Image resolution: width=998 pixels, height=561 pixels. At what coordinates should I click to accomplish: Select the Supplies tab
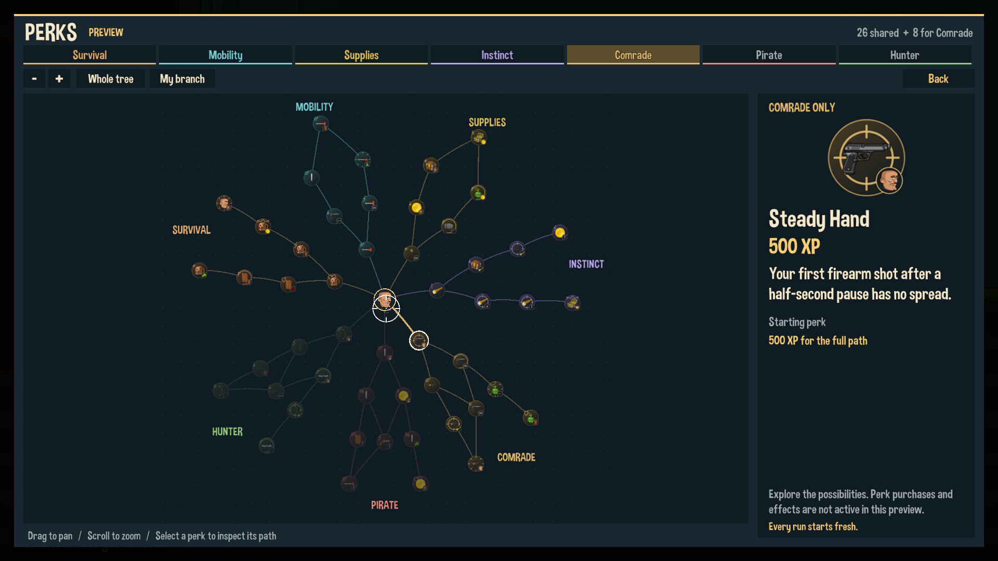point(361,55)
